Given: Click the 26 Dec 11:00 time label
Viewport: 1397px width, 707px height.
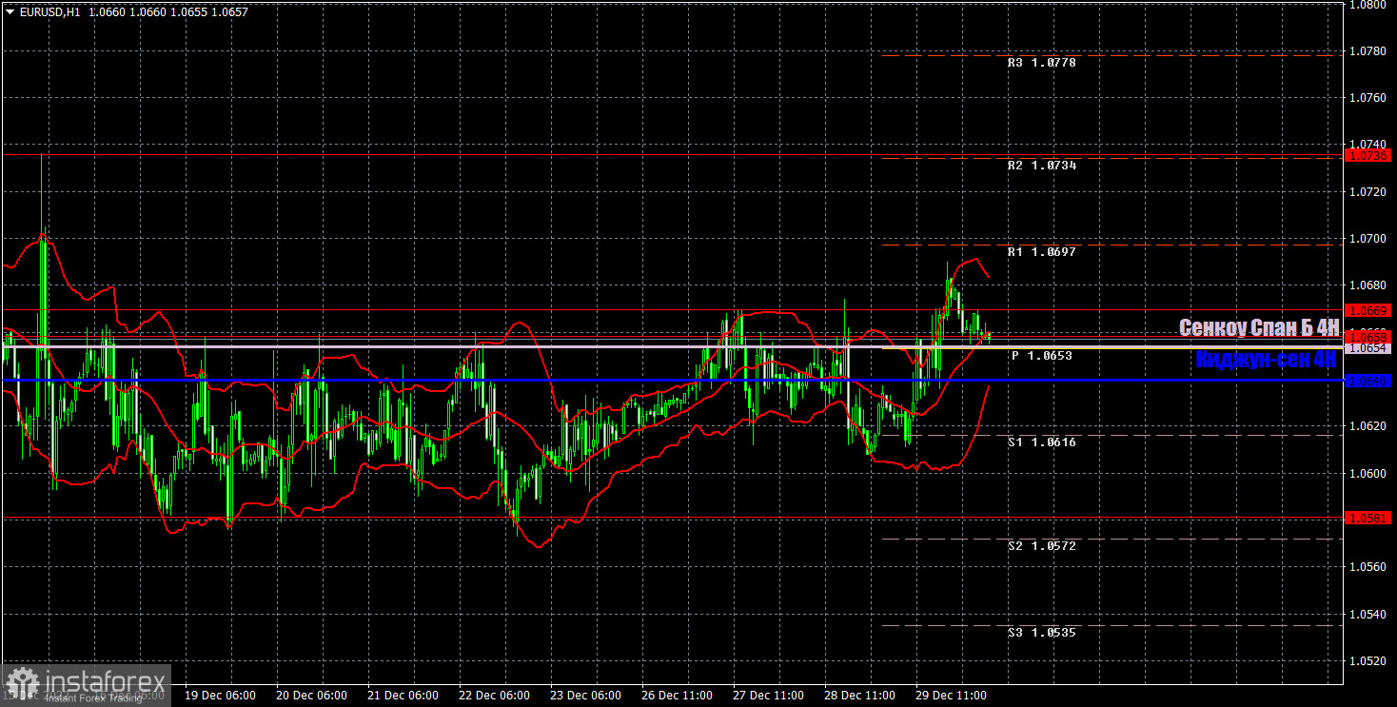Looking at the screenshot, I should (x=678, y=696).
